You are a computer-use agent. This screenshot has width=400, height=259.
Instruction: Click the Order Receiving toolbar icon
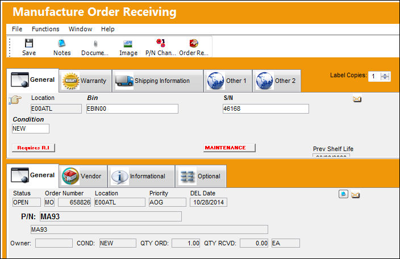click(x=194, y=43)
